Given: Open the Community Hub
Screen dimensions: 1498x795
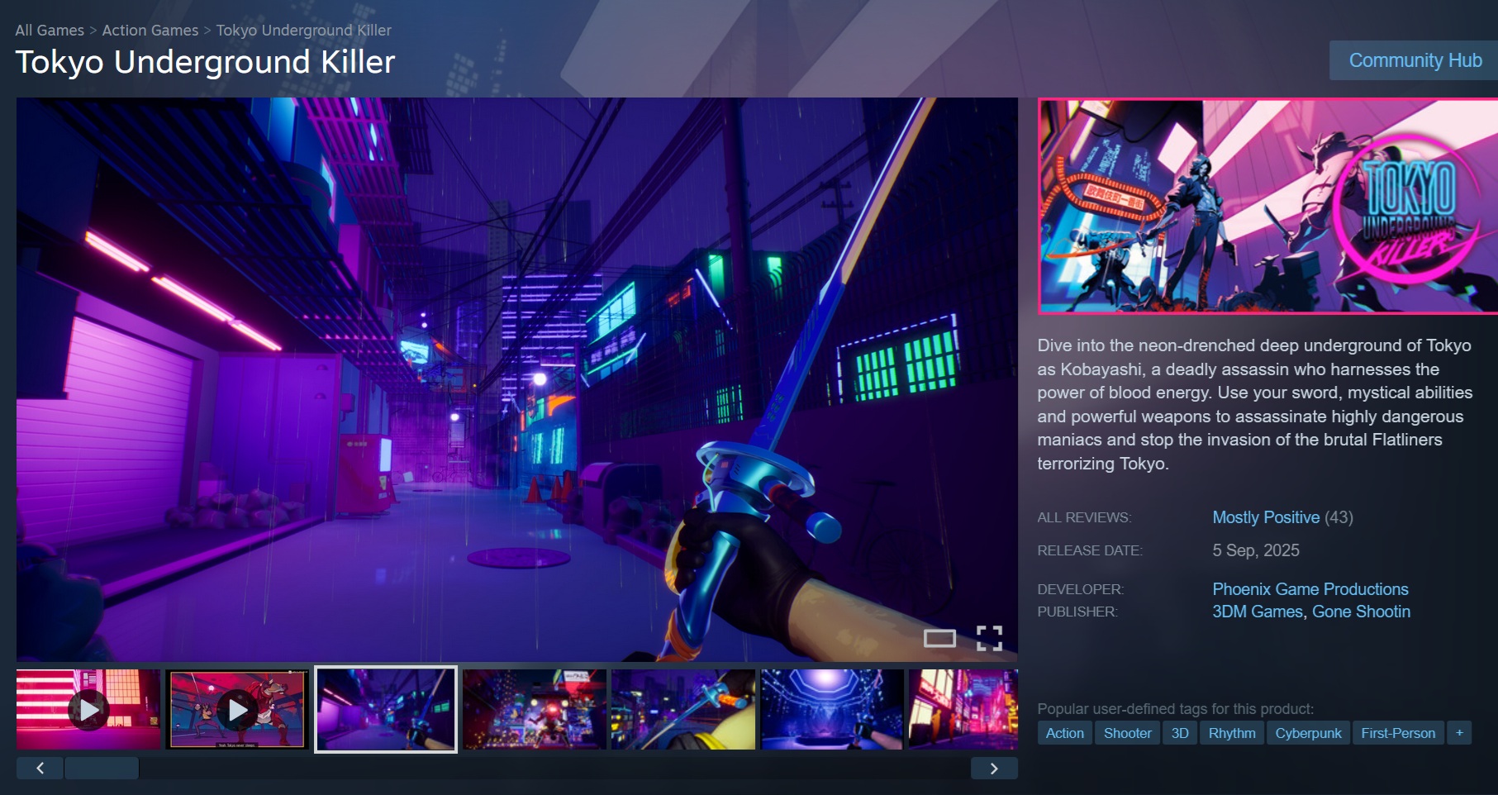Looking at the screenshot, I should (x=1415, y=60).
